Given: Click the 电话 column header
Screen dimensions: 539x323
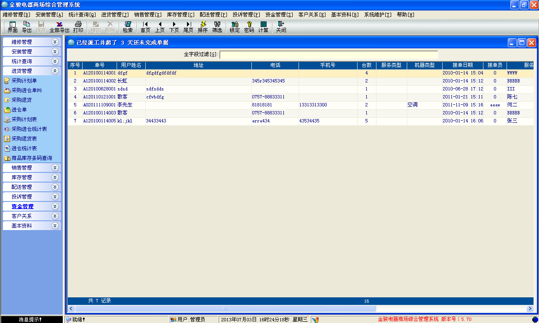Looking at the screenshot, I should click(x=275, y=65).
